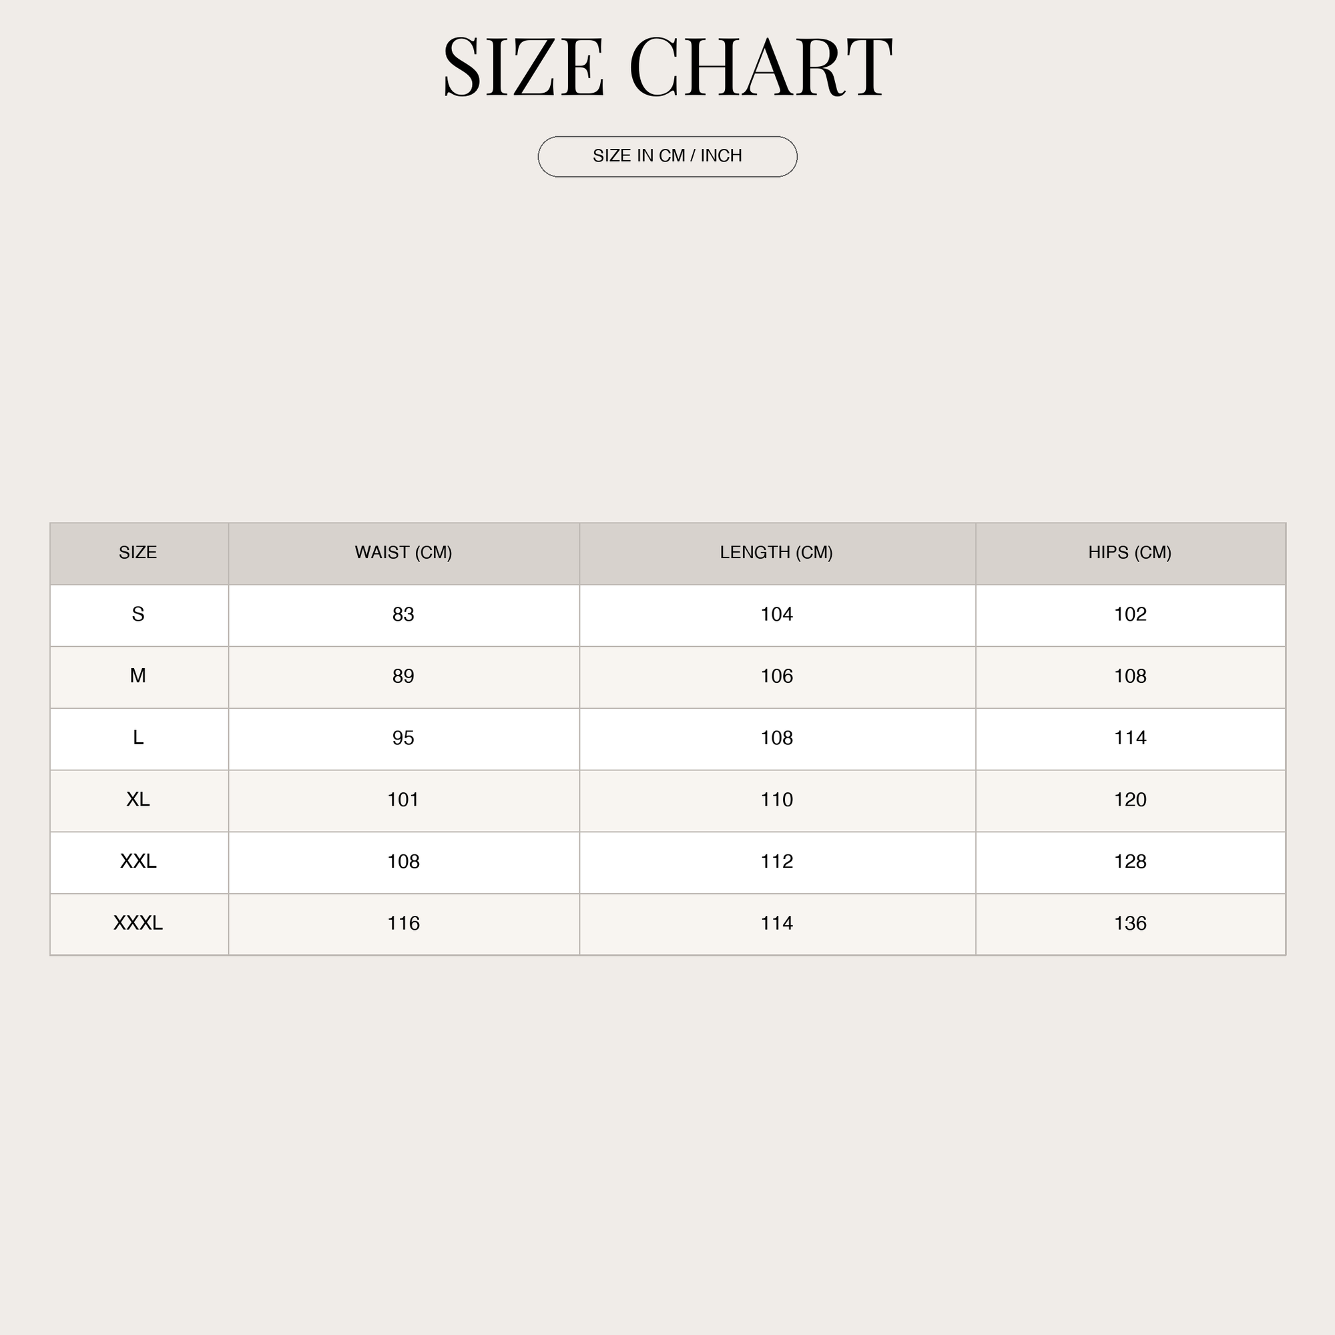Select the SIZE column header
This screenshot has width=1335, height=1335.
[x=138, y=553]
